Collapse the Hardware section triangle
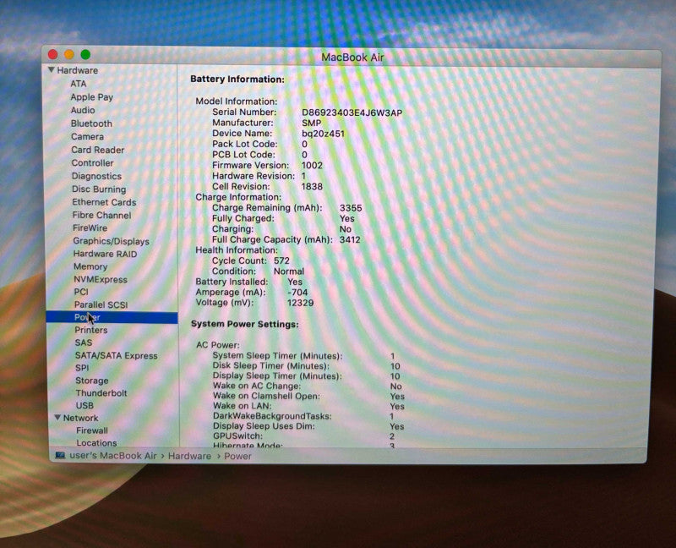Viewport: 676px width, 548px height. tap(52, 70)
